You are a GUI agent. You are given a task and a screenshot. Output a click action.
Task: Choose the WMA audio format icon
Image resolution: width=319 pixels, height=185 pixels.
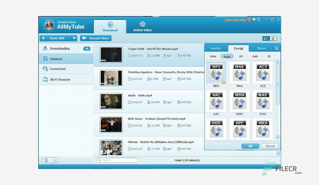pyautogui.click(x=240, y=101)
